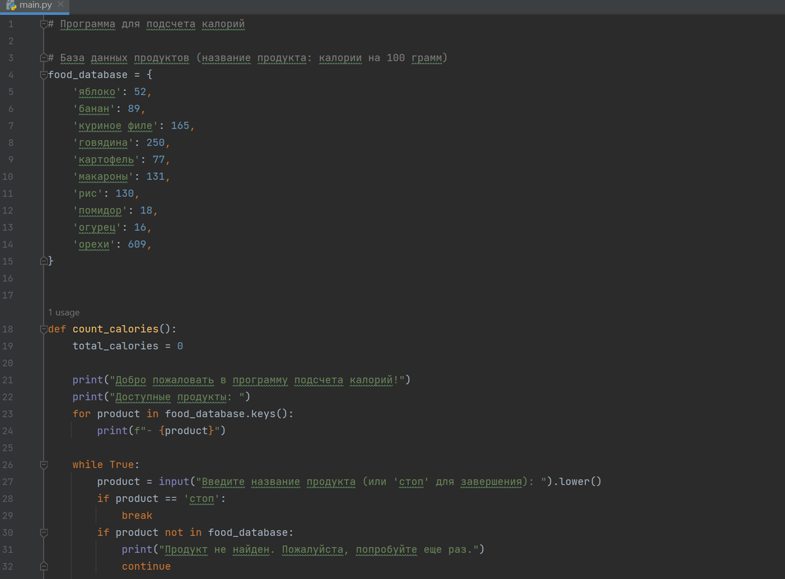This screenshot has height=579, width=785.
Task: Click the 'яблоко' dictionary key
Action: 97,92
